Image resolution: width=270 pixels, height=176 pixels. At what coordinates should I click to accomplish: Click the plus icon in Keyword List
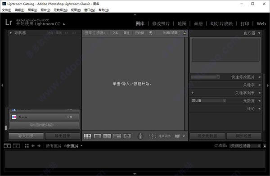click(193, 93)
